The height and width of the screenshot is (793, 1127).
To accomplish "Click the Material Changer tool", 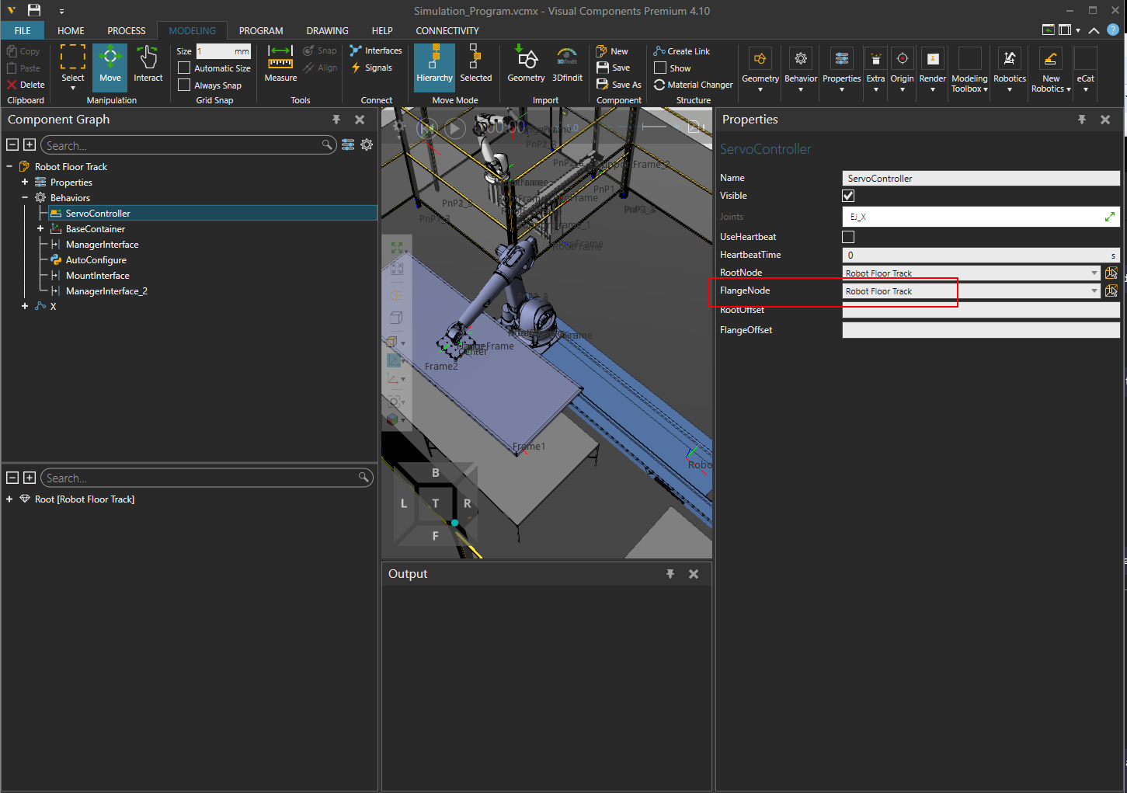I will 693,85.
